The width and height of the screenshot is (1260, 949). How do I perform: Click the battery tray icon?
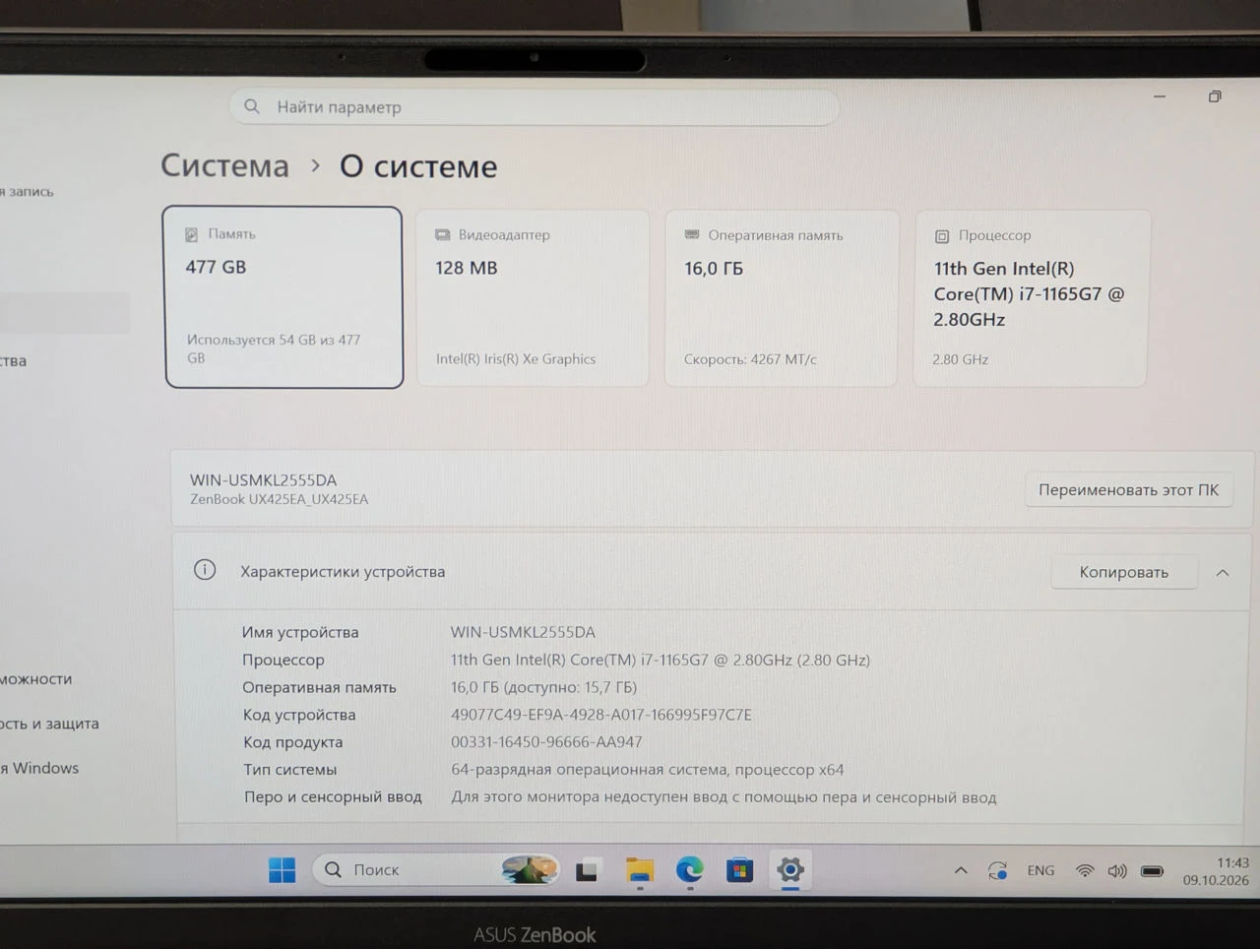[x=1152, y=871]
